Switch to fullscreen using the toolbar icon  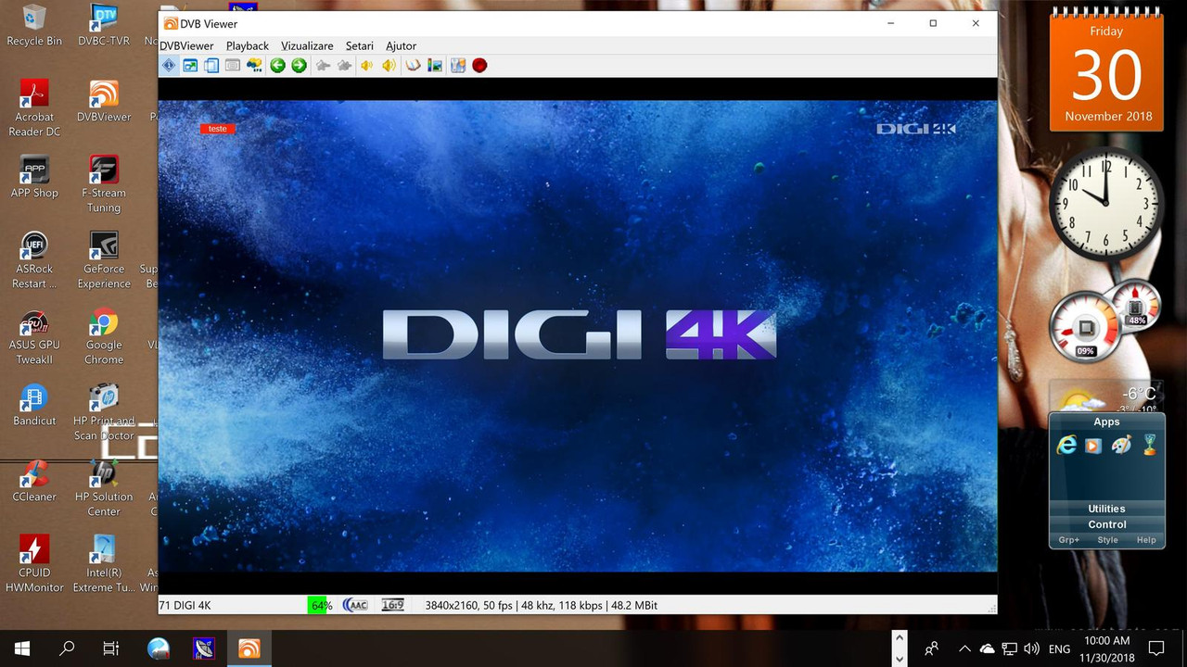[x=190, y=65]
